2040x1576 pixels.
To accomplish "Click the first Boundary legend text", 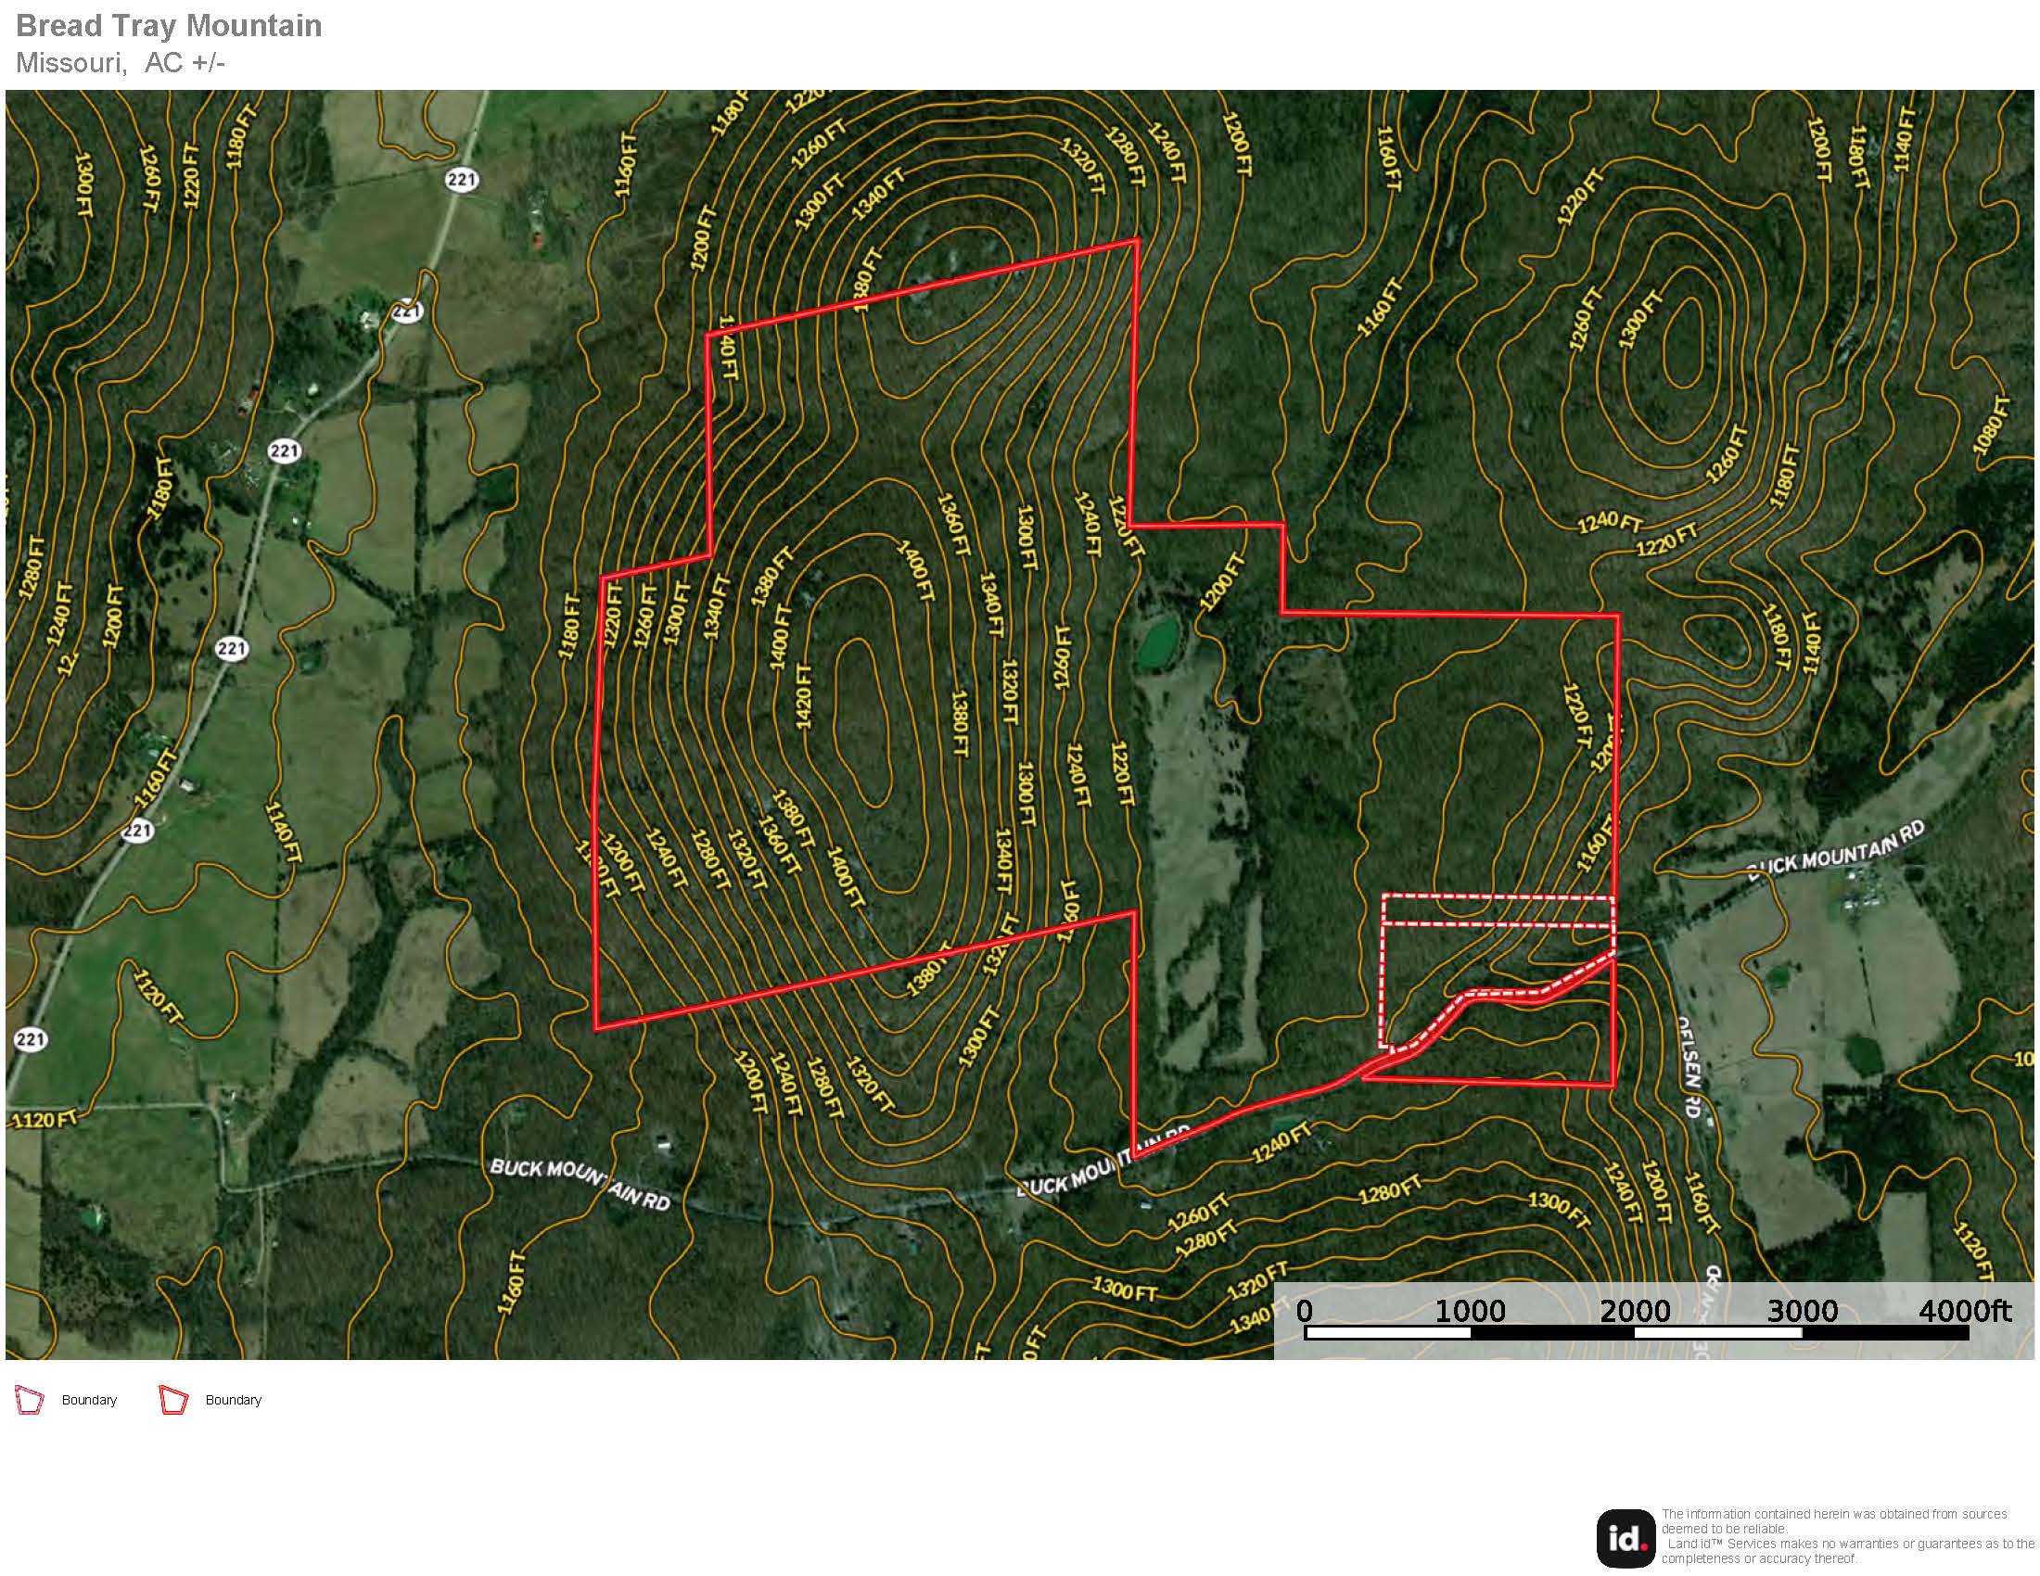I will point(89,1401).
